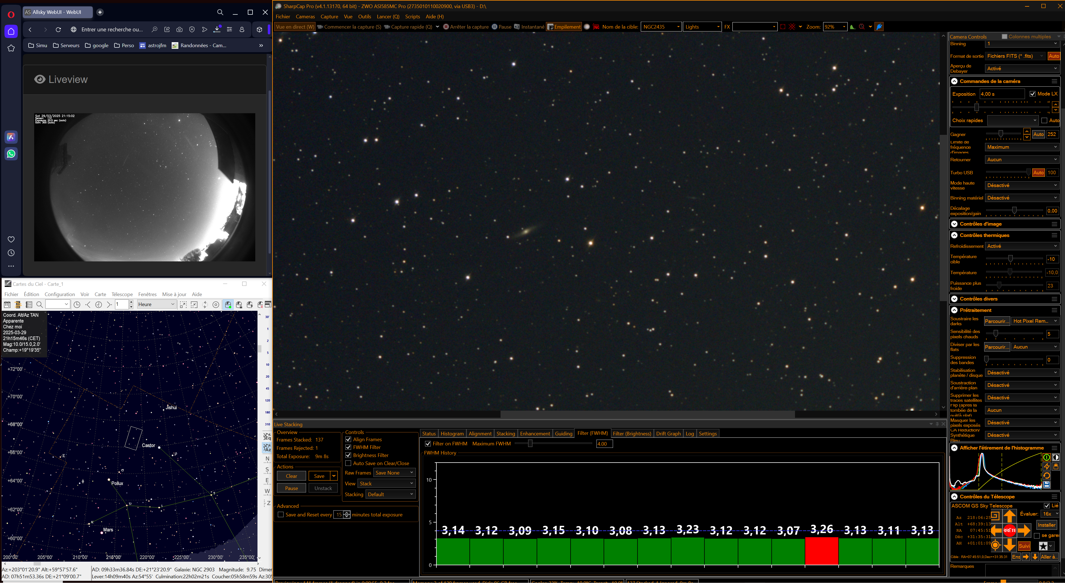The height and width of the screenshot is (583, 1065).
Task: Enable the Colonnes multiples checkbox
Action: [1005, 36]
